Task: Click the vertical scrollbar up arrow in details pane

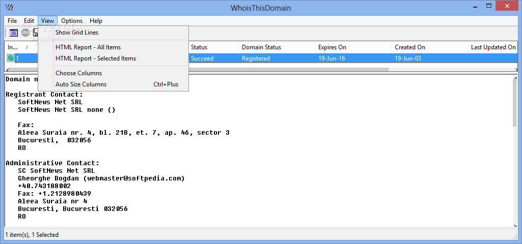Action: (515, 78)
